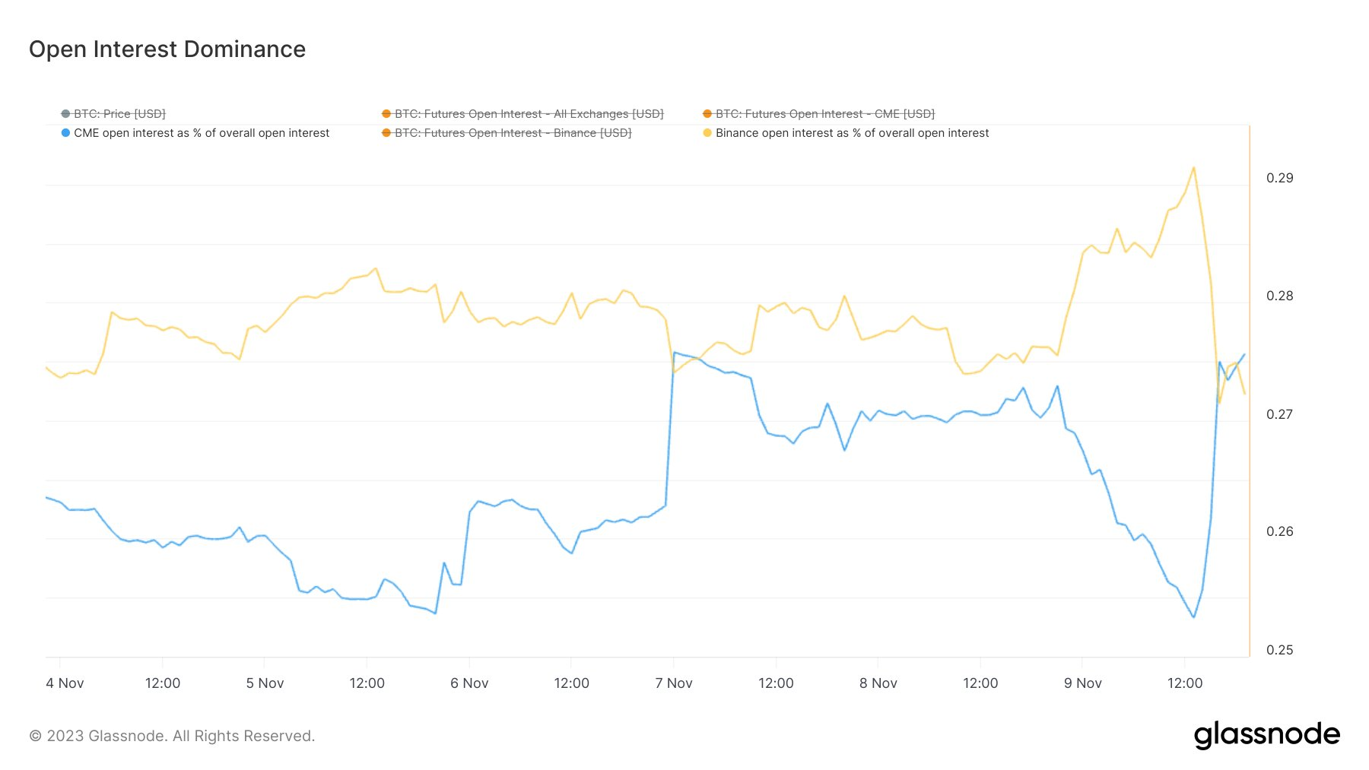Show BTC Futures Open Interest Binance series
1369x770 pixels.
(513, 133)
